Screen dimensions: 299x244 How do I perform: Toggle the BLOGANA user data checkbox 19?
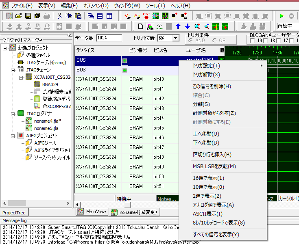pyautogui.click(x=253, y=41)
